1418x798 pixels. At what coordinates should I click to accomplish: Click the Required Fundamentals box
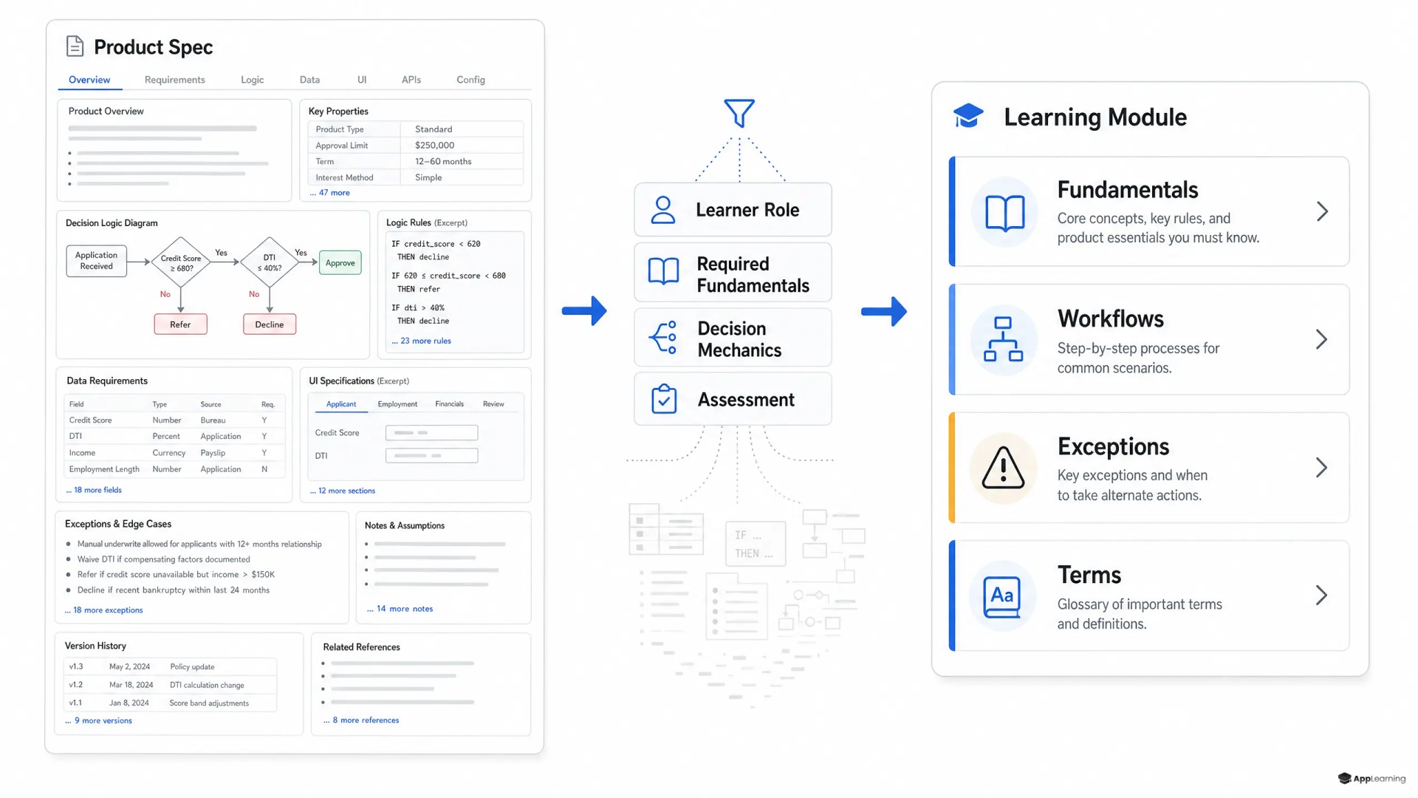(733, 273)
